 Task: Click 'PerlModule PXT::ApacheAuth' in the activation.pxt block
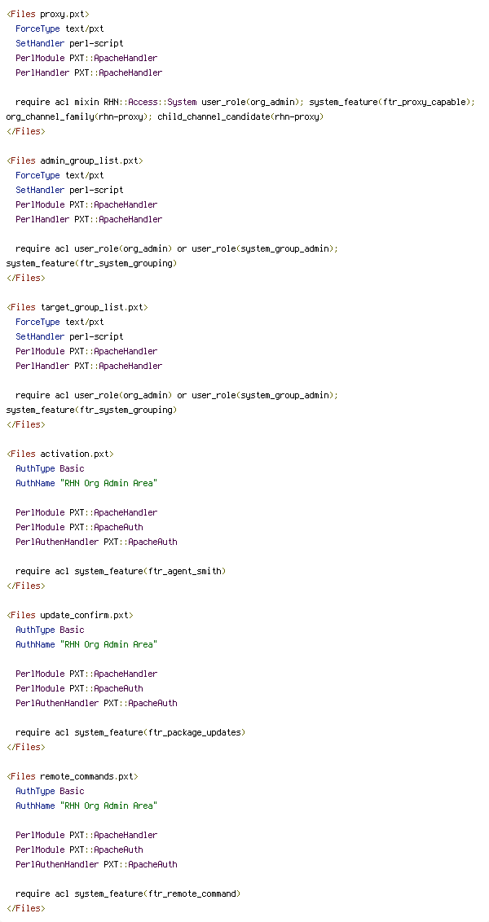coord(79,527)
